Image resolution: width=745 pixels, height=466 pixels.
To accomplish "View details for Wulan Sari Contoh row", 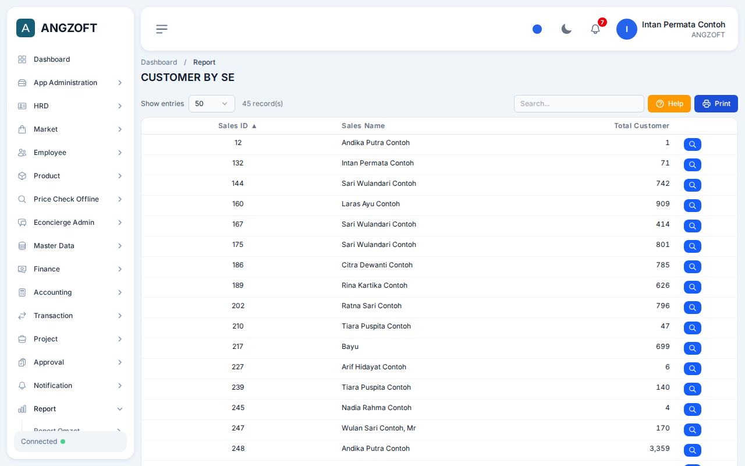I will [693, 430].
